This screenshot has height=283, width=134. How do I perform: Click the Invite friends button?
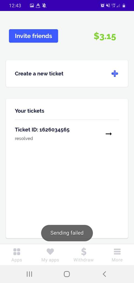33,36
